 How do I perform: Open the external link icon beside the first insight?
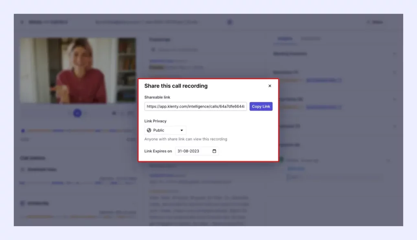pyautogui.click(x=340, y=80)
